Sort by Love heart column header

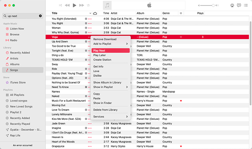[181, 13]
